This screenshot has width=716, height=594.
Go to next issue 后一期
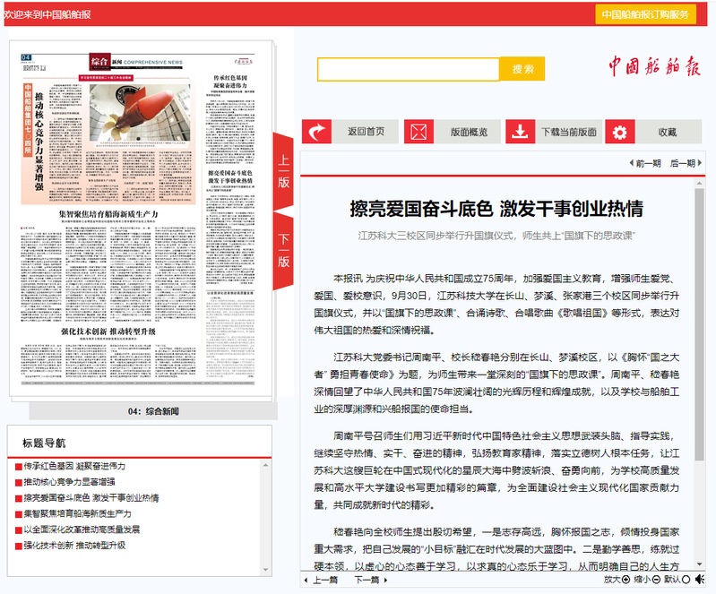683,163
